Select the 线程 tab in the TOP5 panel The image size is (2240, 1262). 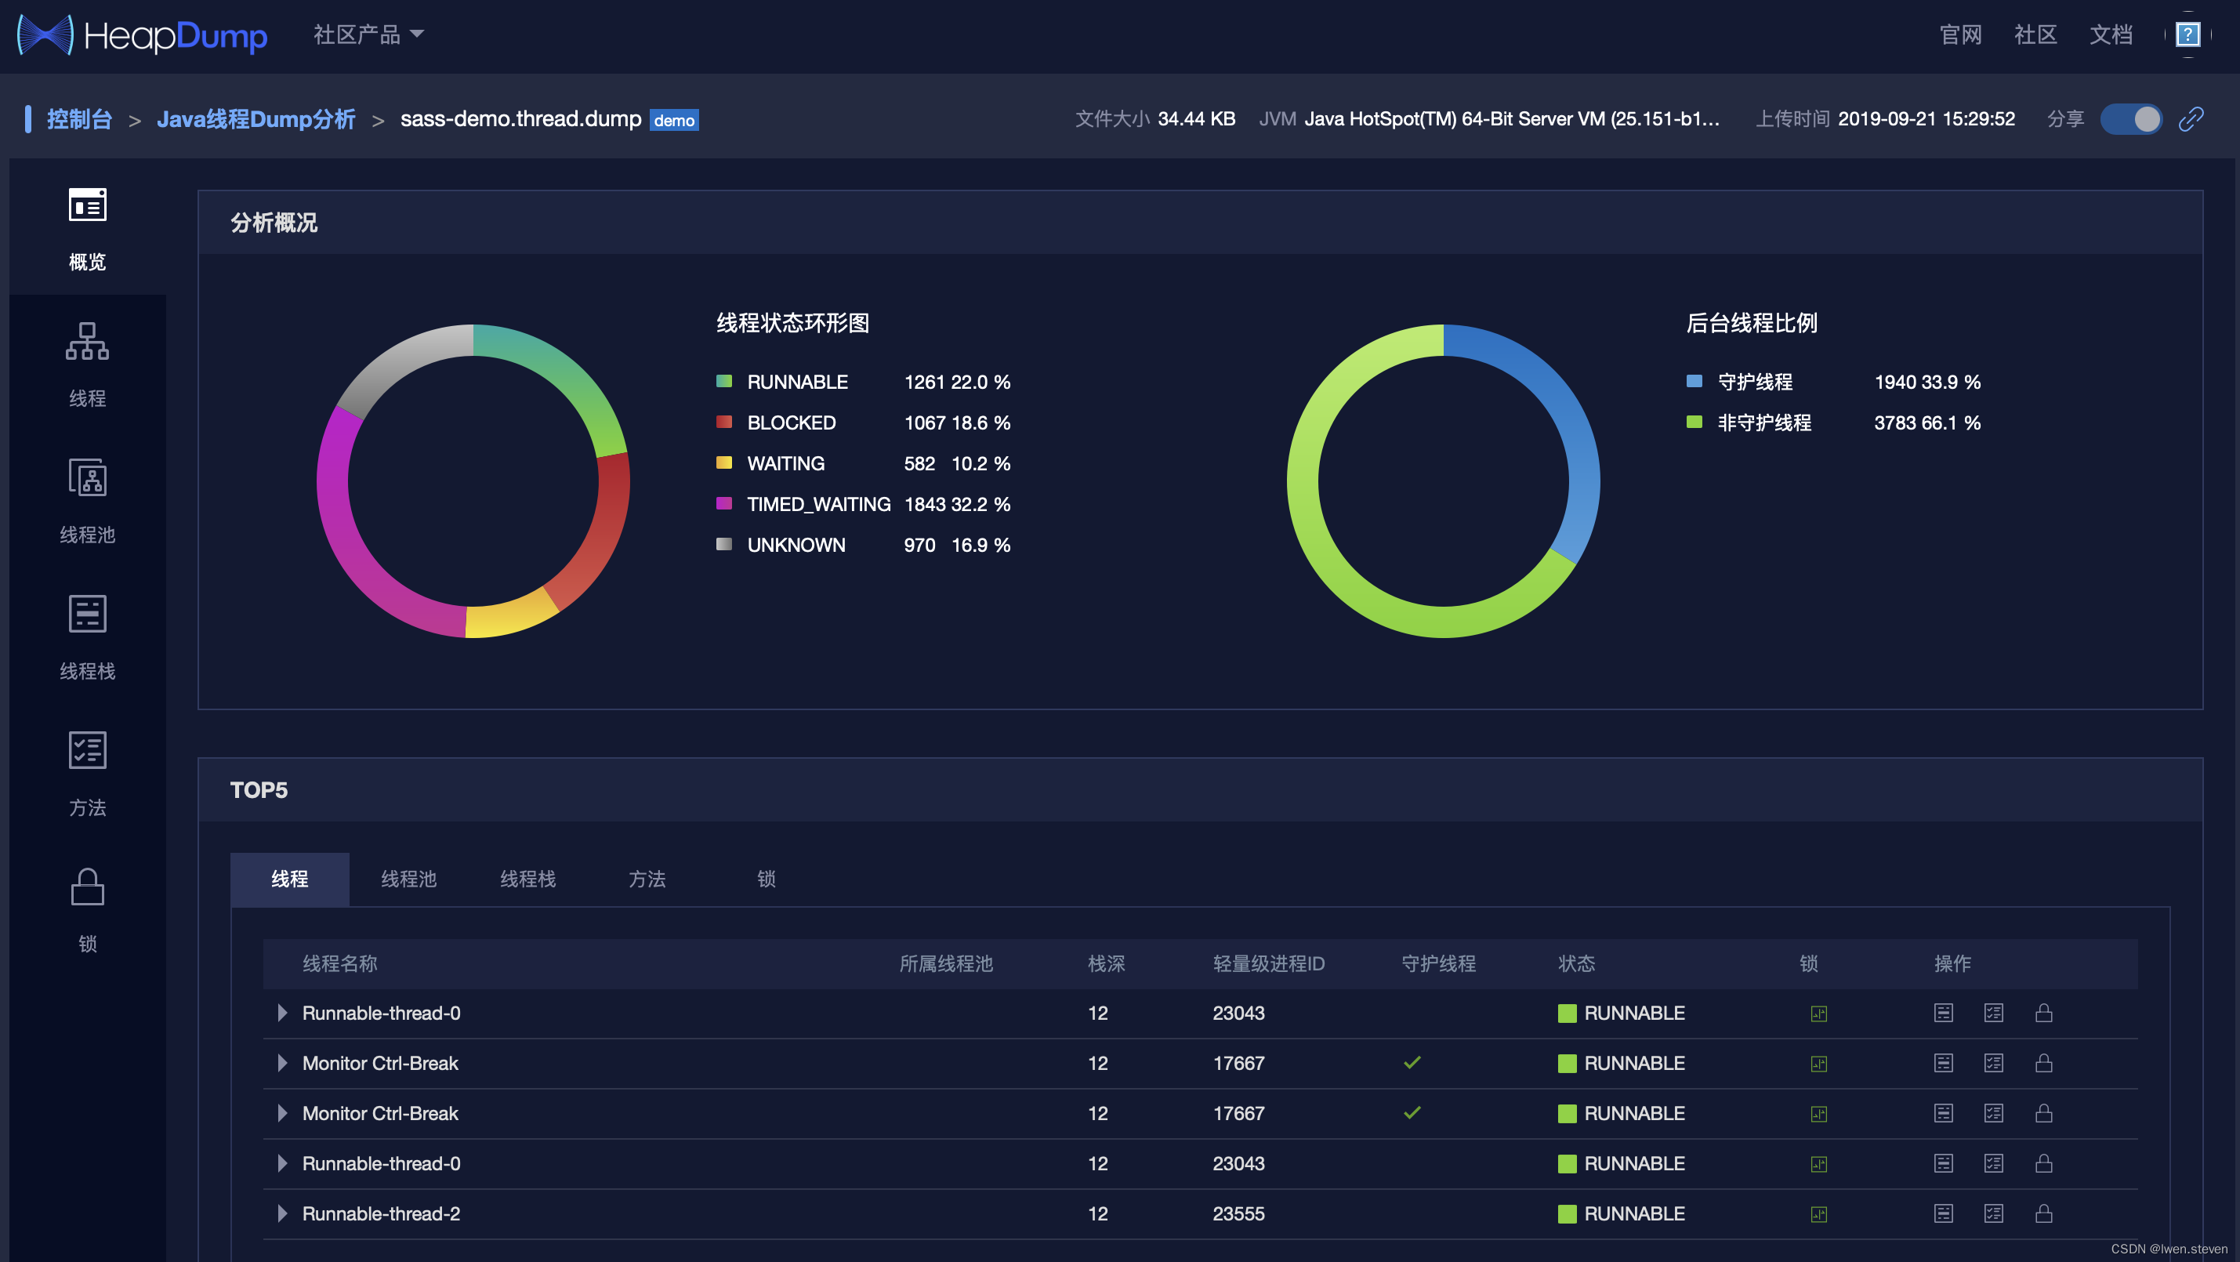pyautogui.click(x=289, y=879)
